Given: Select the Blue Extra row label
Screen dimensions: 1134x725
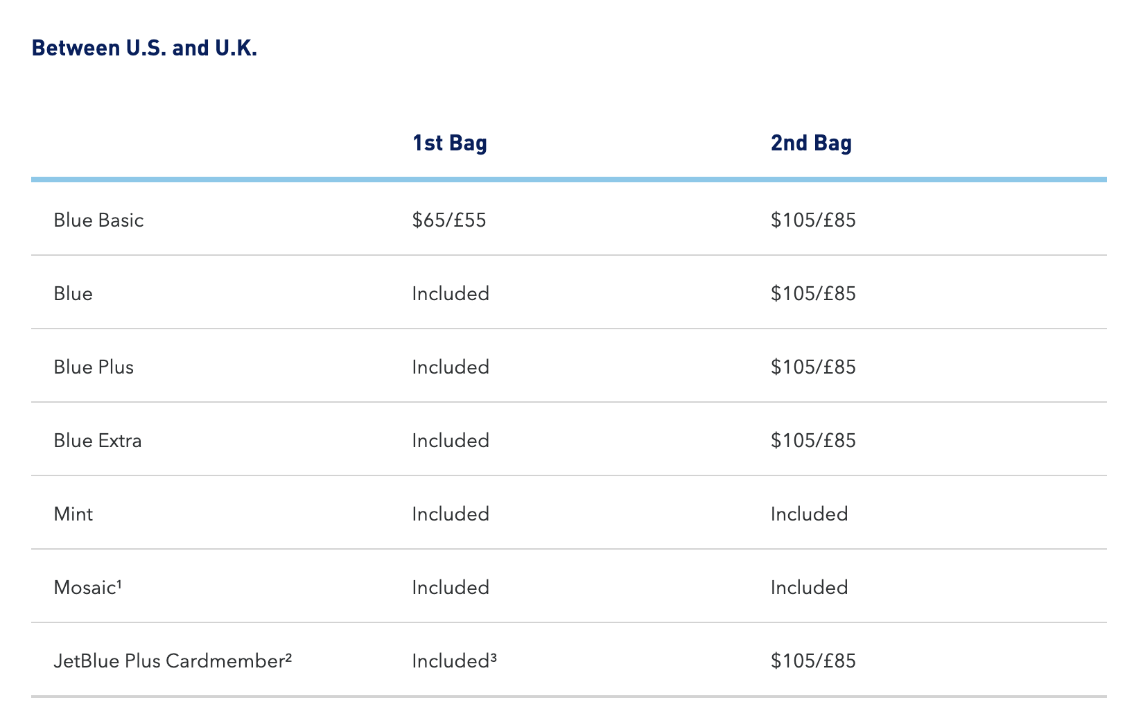Looking at the screenshot, I should pos(98,441).
